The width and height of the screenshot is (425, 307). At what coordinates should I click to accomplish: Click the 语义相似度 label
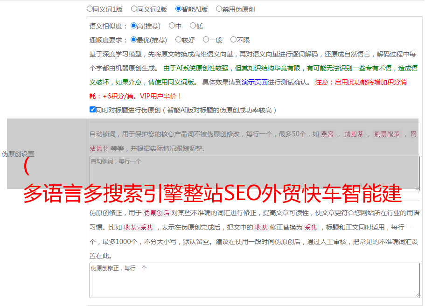click(108, 26)
